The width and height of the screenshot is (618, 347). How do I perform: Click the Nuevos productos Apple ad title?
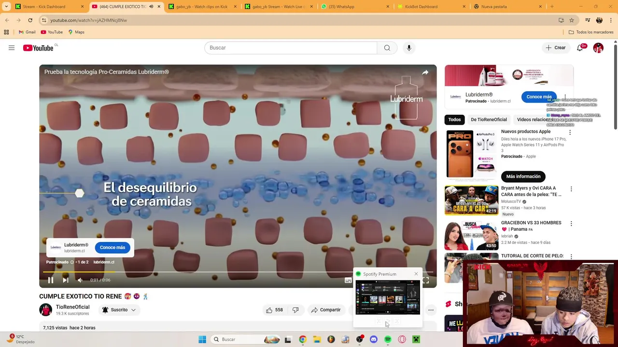click(x=526, y=132)
